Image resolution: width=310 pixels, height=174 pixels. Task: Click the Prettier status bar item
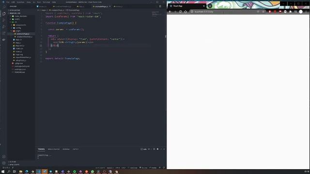[x=153, y=168]
